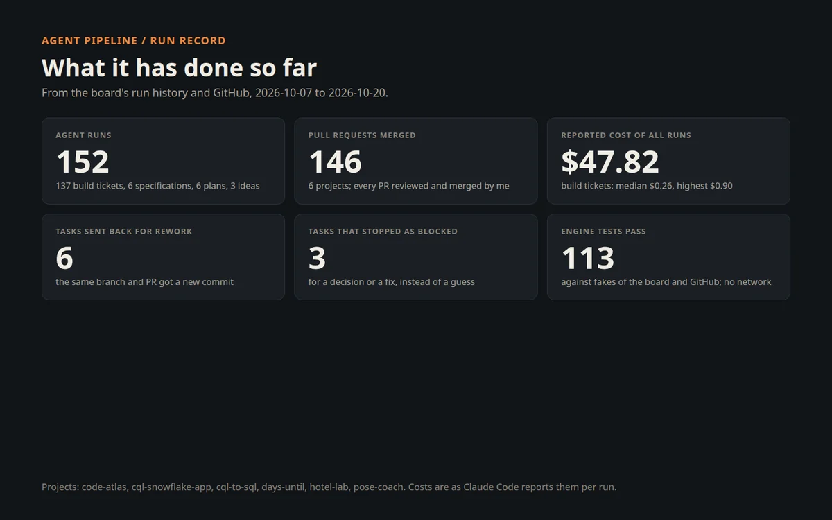Click 'for a decision or a fix' description
832x520 pixels.
click(392, 282)
